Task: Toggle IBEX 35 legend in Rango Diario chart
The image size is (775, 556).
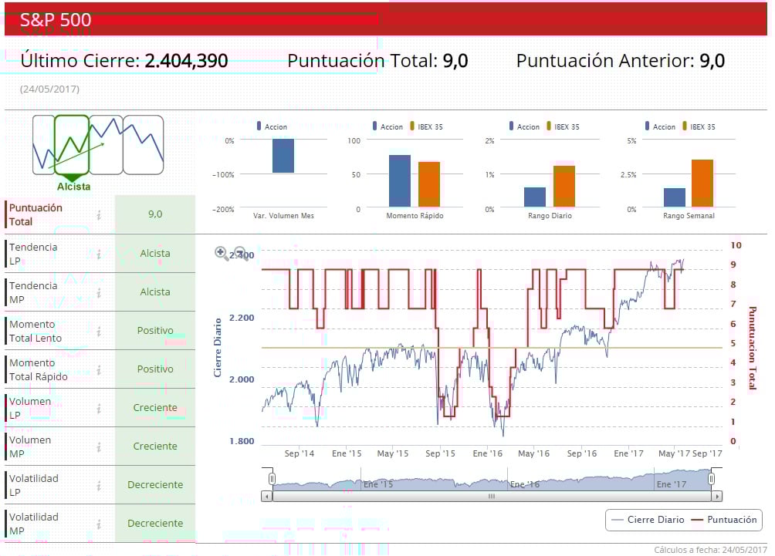Action: click(563, 126)
